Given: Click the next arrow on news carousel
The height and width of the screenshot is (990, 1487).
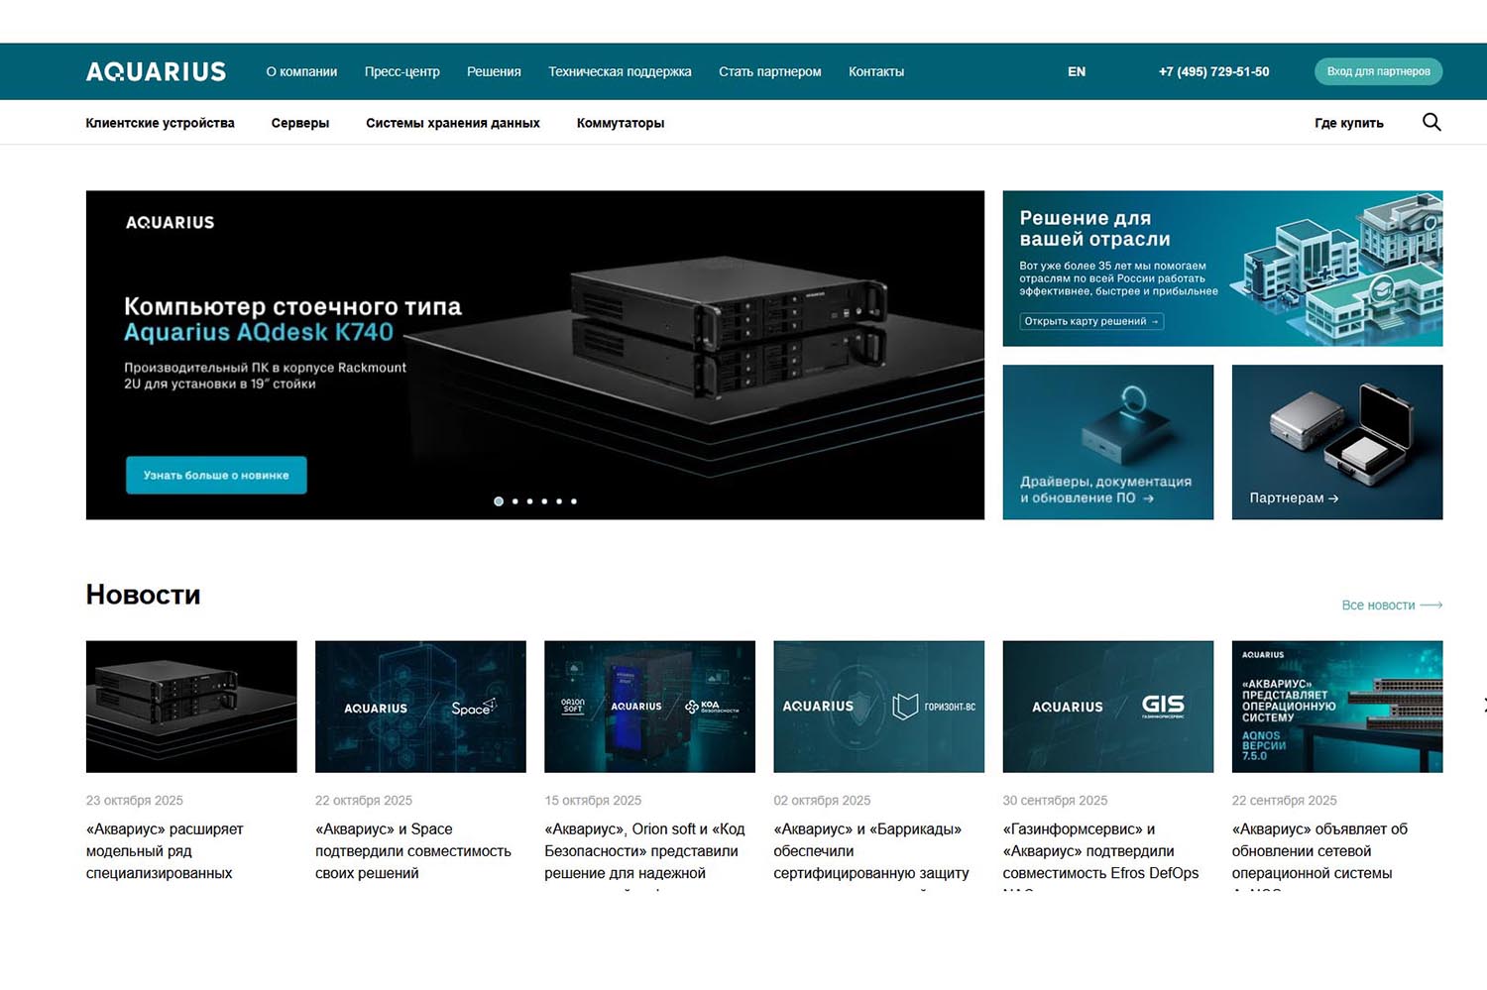Looking at the screenshot, I should point(1482,706).
